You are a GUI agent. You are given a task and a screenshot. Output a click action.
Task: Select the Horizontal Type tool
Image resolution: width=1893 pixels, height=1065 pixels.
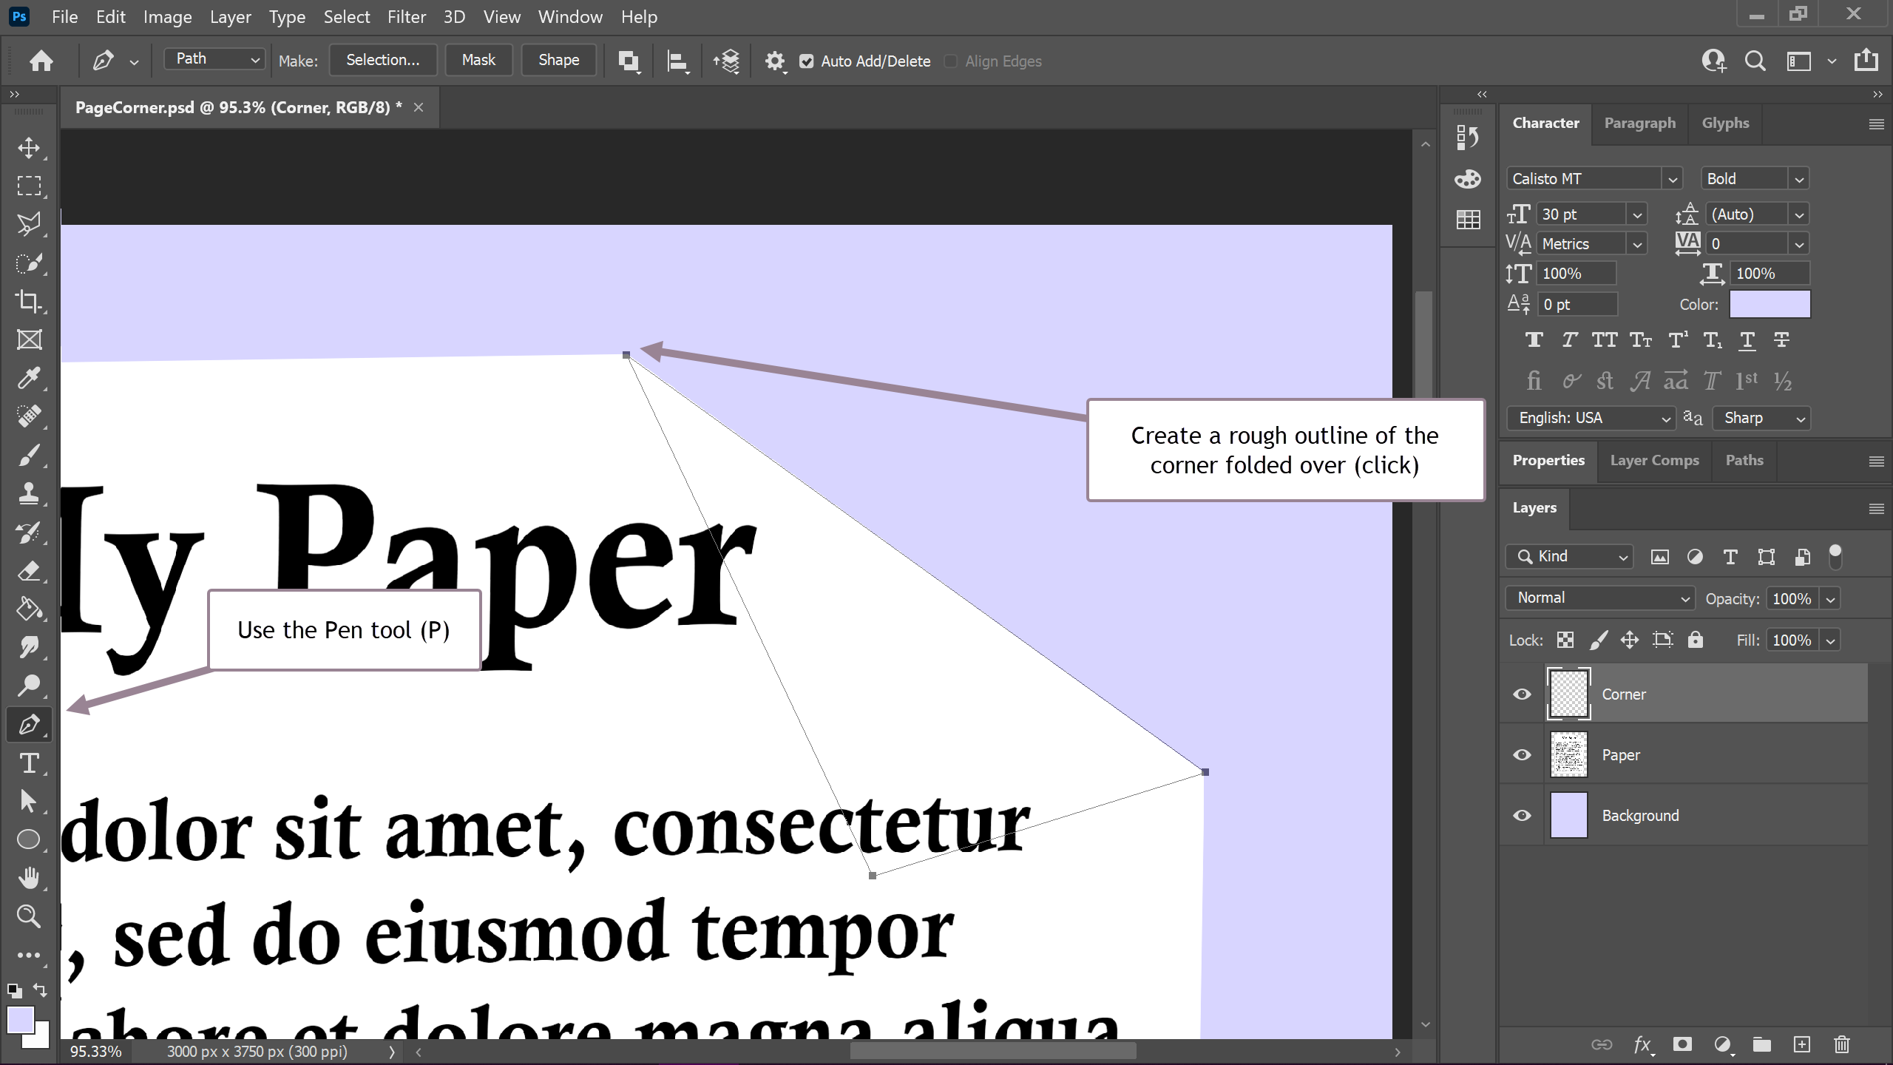tap(28, 763)
